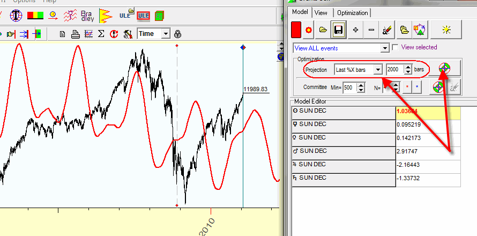The width and height of the screenshot is (477, 236).
Task: Open the View ALL events dropdown
Action: (384, 48)
